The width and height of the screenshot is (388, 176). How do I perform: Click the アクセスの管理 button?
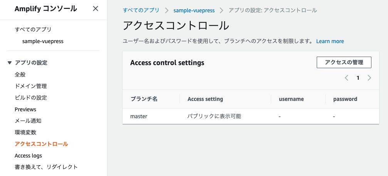344,62
